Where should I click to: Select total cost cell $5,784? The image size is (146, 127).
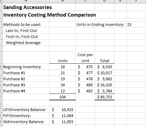(105, 91)
